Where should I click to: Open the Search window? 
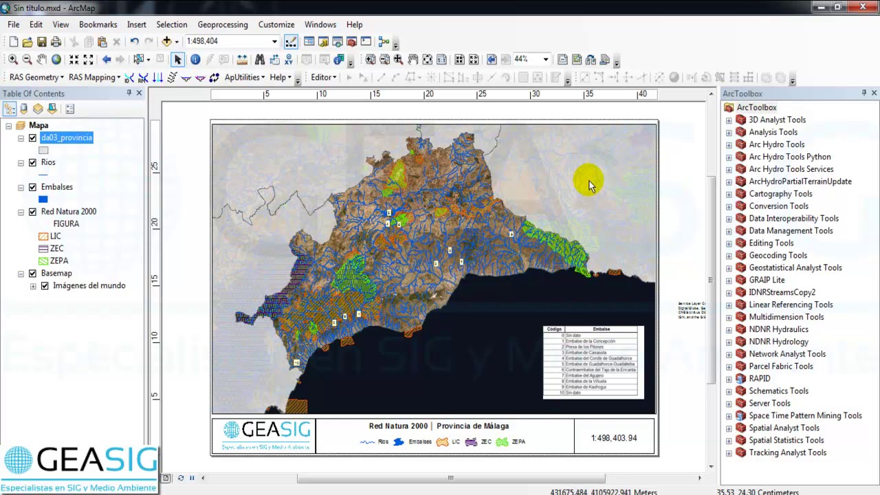[x=338, y=42]
